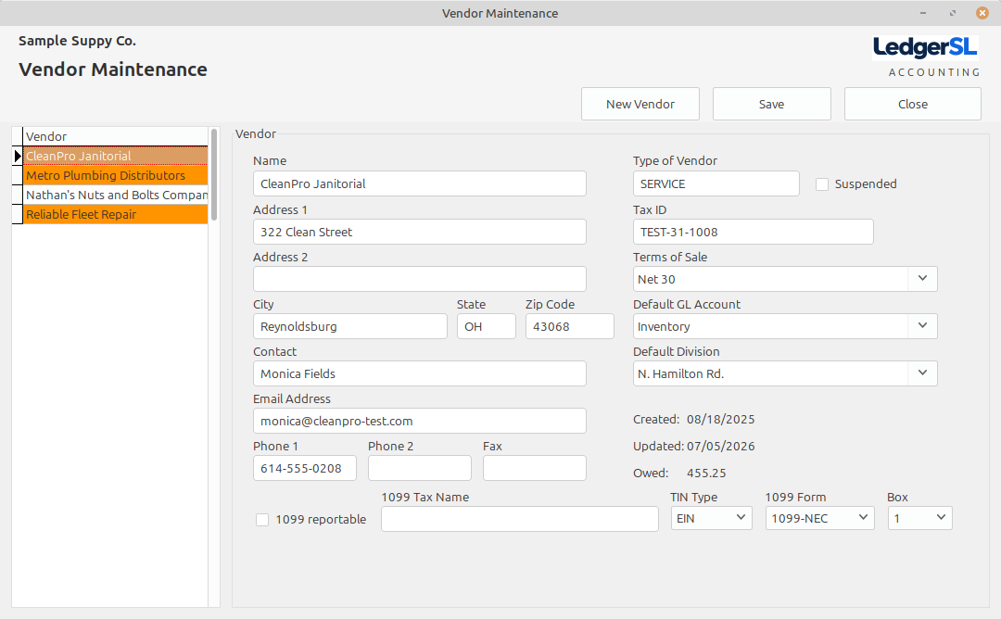Select Metro Plumbing Distributors vendor row
Screen dimensions: 1001x619
116,175
